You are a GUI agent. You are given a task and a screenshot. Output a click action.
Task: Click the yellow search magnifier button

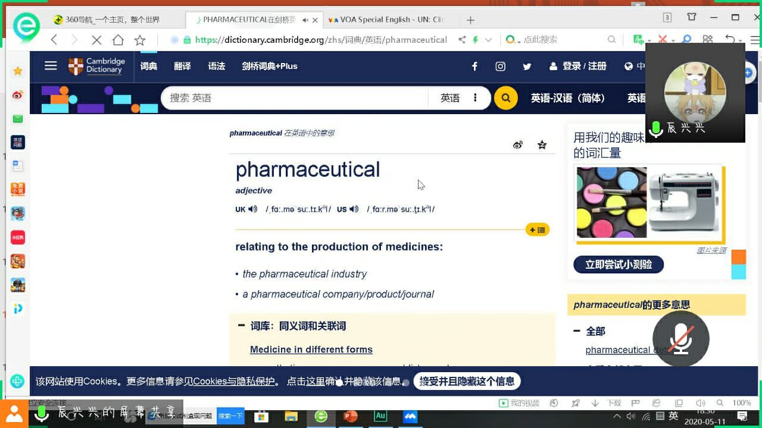(505, 98)
